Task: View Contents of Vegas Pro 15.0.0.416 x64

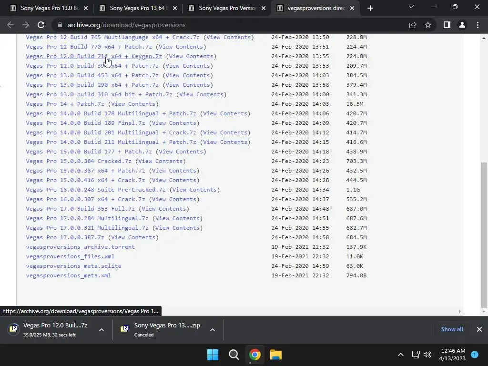Action: [174, 180]
